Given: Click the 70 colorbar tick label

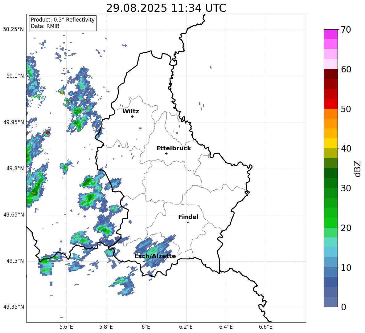Looking at the screenshot, I should click(x=346, y=30).
